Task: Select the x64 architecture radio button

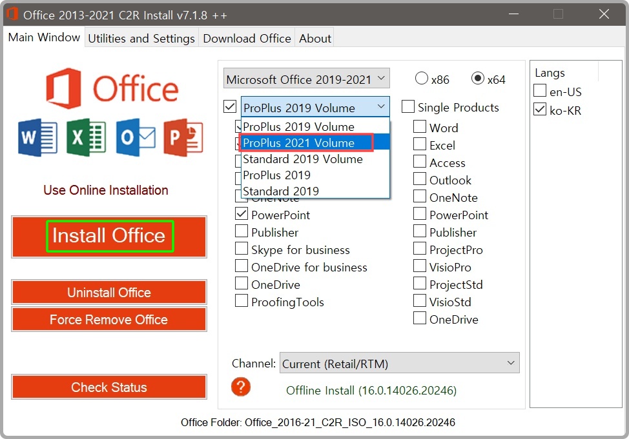Action: pos(478,78)
